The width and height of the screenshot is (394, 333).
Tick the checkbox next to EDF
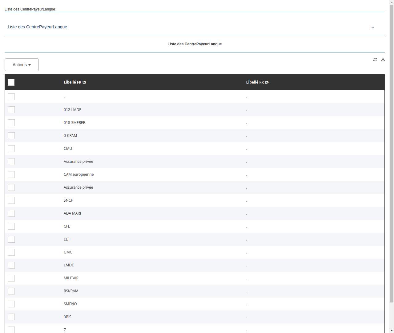click(11, 239)
